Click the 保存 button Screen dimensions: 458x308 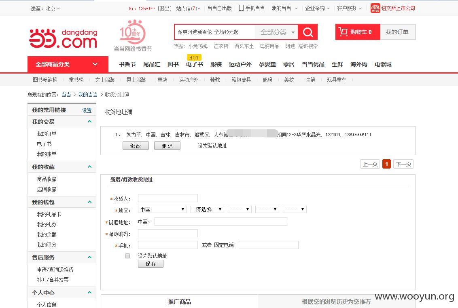pos(151,264)
